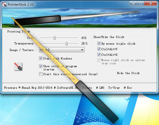This screenshot has width=159, height=125.
Task: Click Hide the Stick button
Action: pos(128,73)
